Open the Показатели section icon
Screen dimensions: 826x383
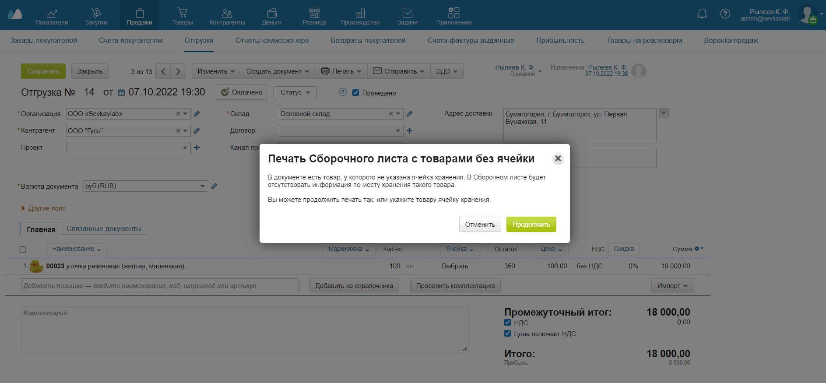point(52,13)
